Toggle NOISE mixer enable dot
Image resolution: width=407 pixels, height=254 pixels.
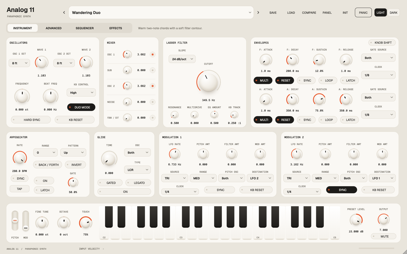click(x=153, y=102)
